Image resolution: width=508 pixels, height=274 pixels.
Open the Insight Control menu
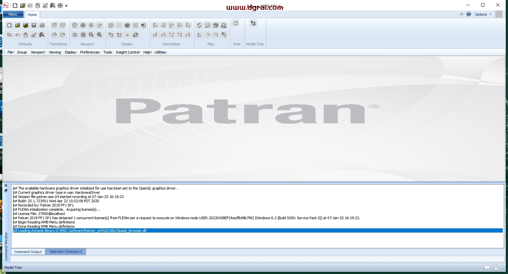128,52
